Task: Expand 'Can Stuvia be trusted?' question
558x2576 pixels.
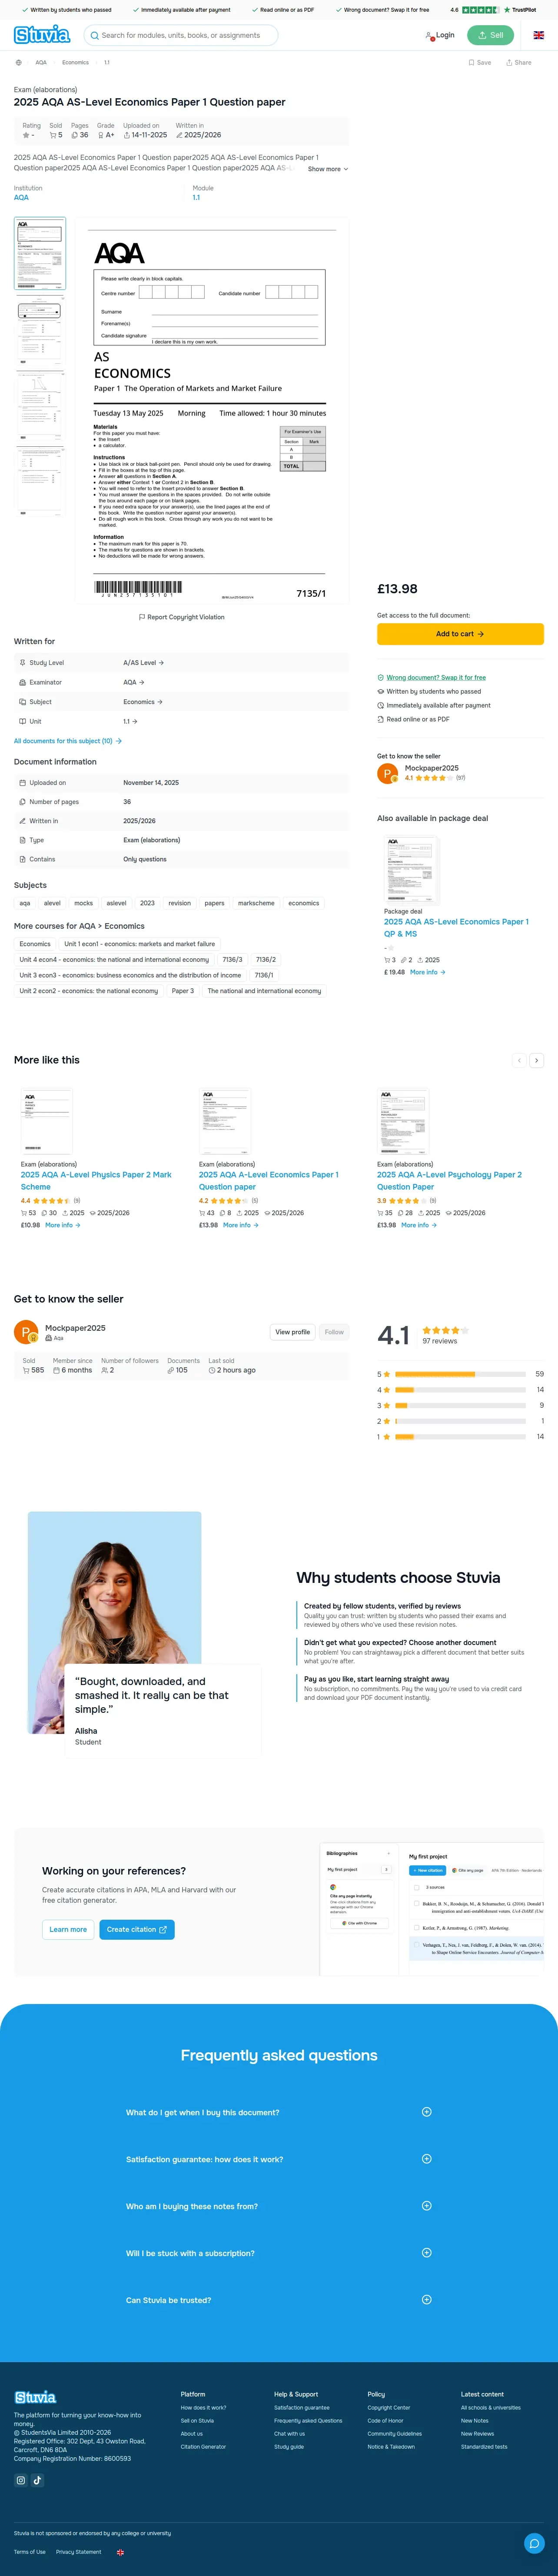Action: (279, 2300)
